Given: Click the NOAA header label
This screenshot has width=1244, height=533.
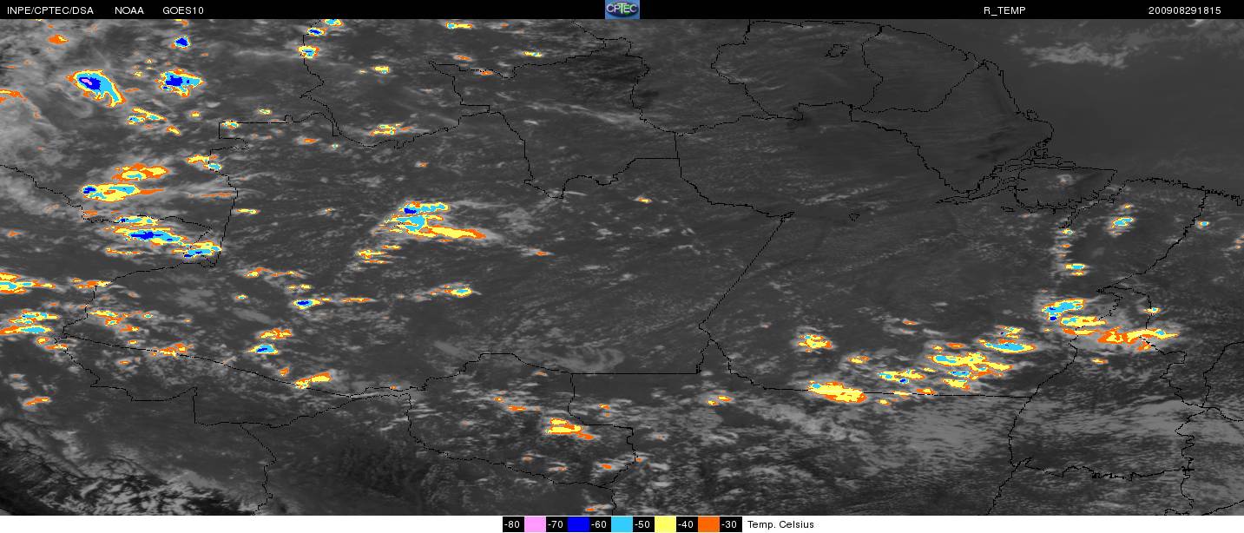Looking at the screenshot, I should point(129,10).
